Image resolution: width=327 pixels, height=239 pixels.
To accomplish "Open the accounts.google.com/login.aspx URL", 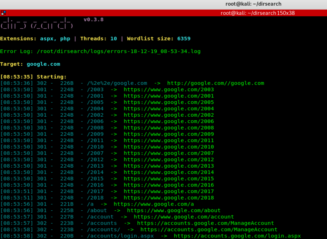I will (237, 236).
